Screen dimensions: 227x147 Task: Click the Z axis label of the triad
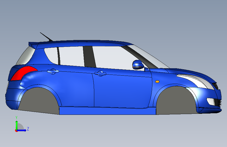[28, 129]
